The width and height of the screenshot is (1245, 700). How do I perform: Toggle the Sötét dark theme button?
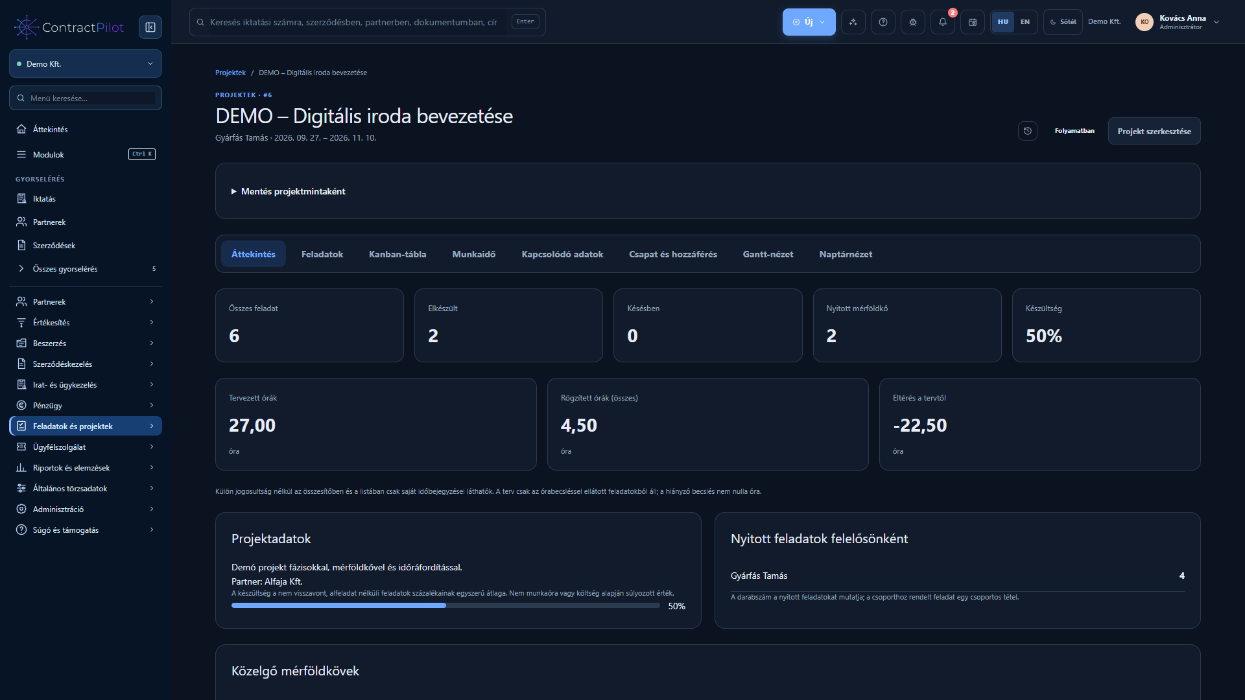click(1063, 22)
